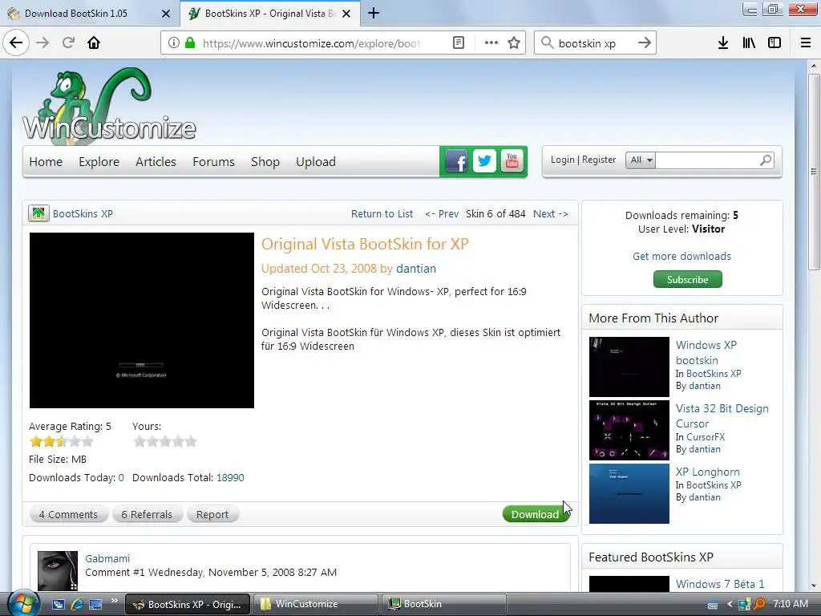Reload the current page

(68, 43)
